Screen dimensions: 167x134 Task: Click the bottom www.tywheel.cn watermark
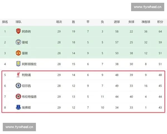(19, 127)
